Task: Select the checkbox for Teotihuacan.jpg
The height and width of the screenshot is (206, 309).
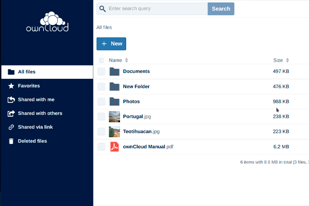Action: pyautogui.click(x=101, y=132)
